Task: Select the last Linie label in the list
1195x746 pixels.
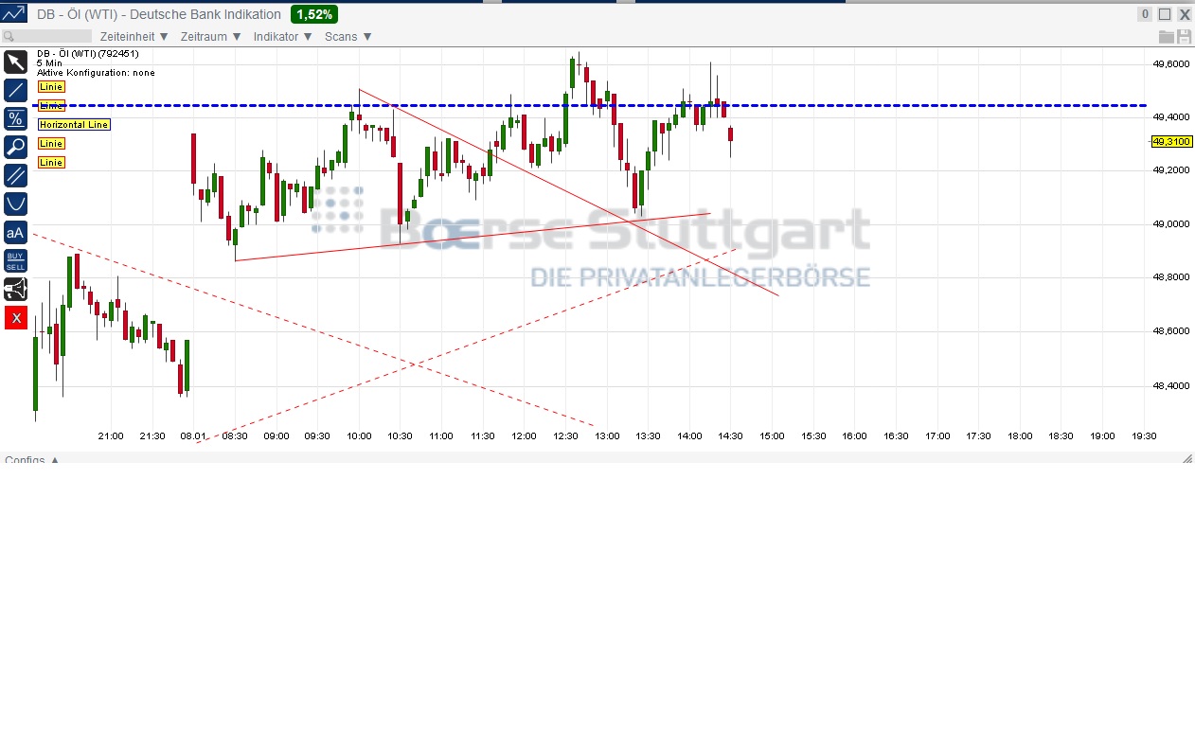Action: pyautogui.click(x=51, y=162)
